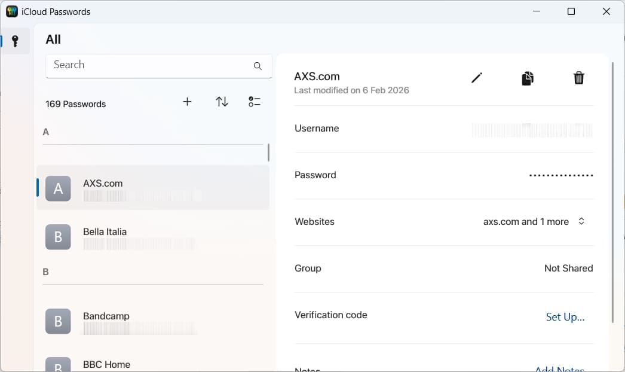Click the Bandcamp letter B avatar

58,321
